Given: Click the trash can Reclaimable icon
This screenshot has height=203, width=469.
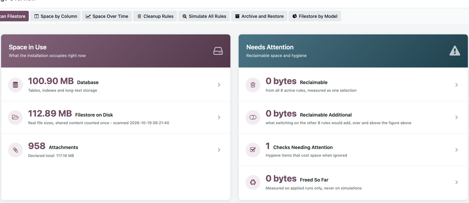Looking at the screenshot, I should coord(253,85).
